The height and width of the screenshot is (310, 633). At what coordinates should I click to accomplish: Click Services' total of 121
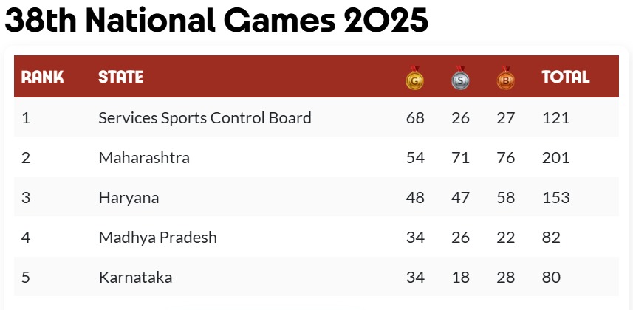[555, 117]
